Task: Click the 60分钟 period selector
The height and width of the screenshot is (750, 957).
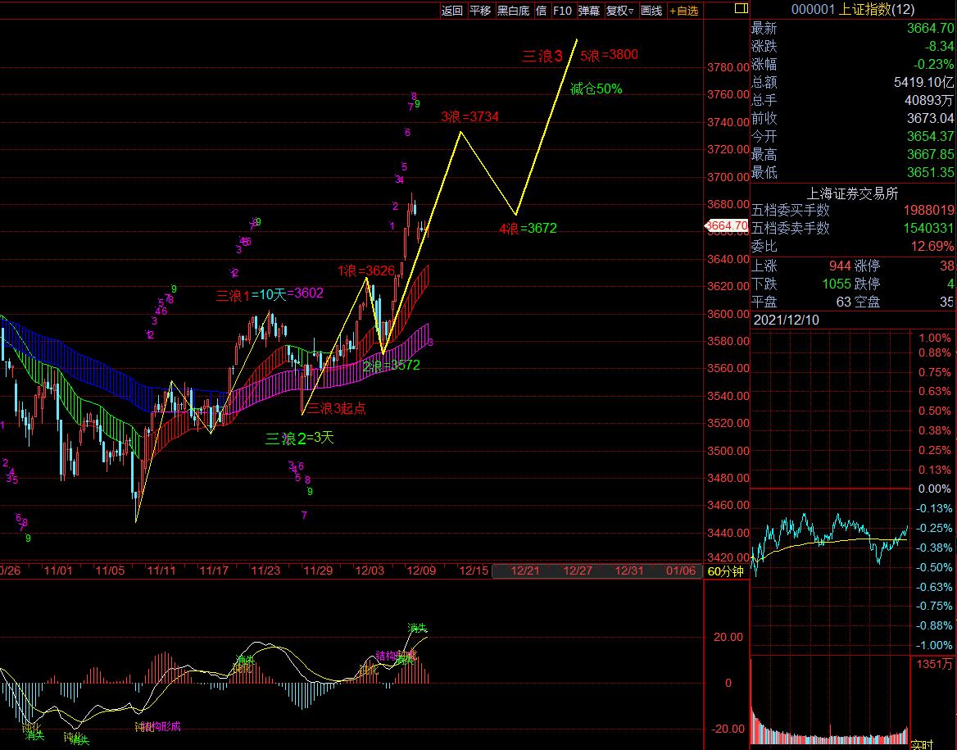Action: pyautogui.click(x=724, y=571)
